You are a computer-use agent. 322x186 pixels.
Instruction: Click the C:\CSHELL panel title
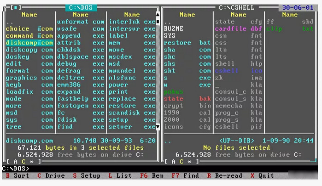coord(237,8)
